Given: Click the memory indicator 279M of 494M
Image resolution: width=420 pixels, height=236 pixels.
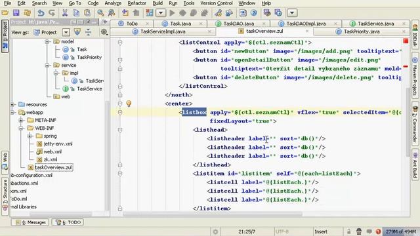Looking at the screenshot, I should pos(401,231).
